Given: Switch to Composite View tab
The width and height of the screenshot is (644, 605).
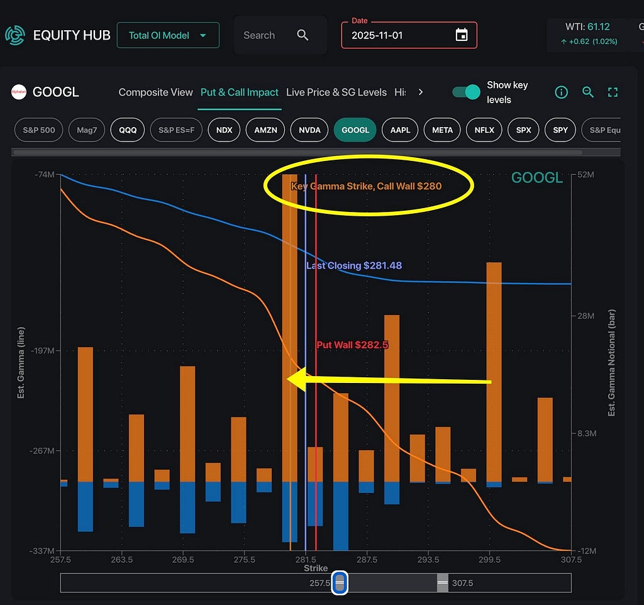Looking at the screenshot, I should 156,92.
